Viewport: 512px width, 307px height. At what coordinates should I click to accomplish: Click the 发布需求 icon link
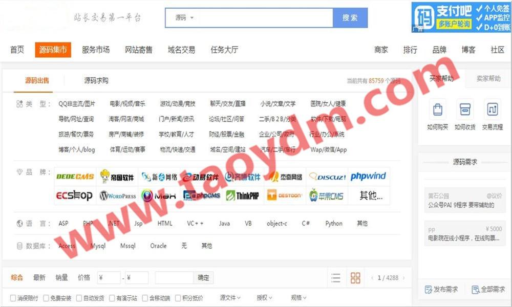click(x=441, y=290)
